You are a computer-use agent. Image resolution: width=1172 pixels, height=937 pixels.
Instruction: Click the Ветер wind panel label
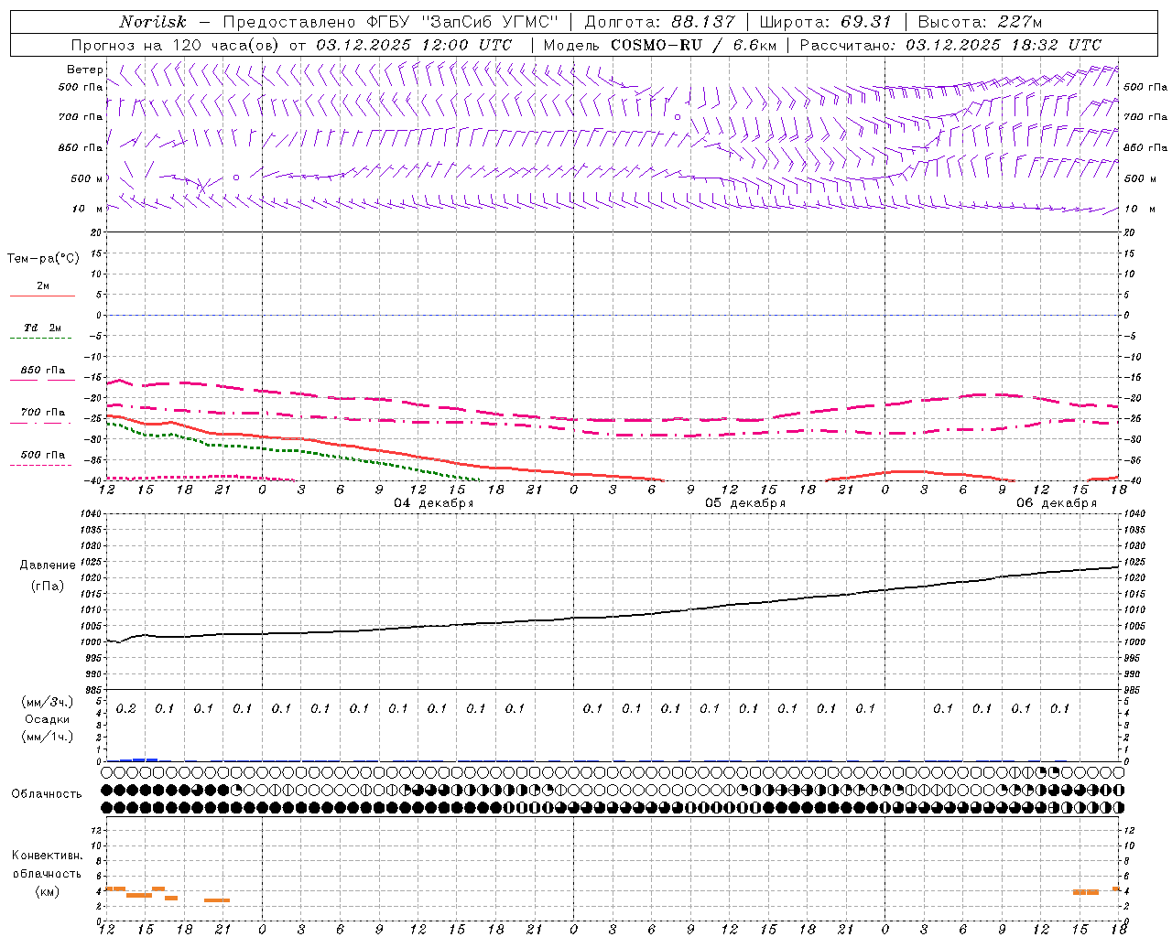(84, 70)
